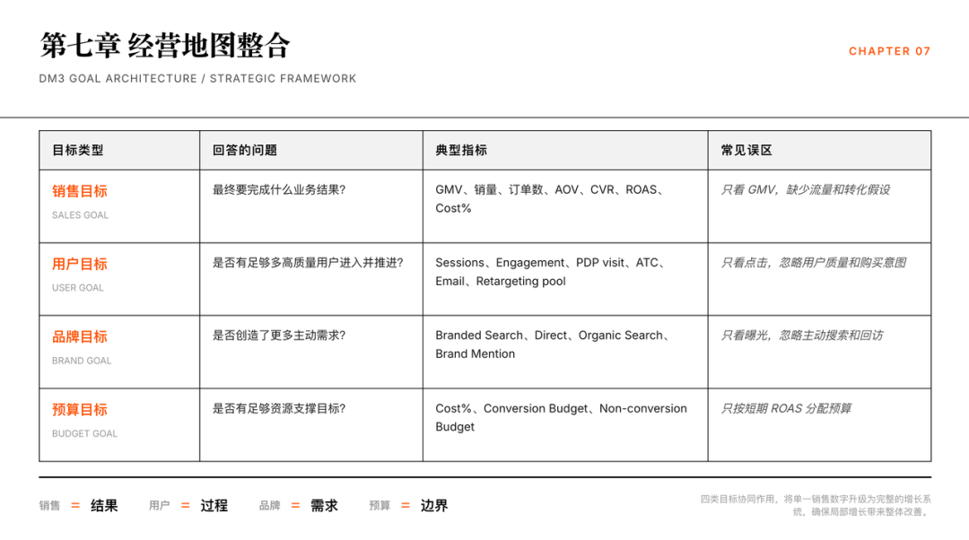Select the title 第七章 经营地图整合
The image size is (969, 540).
165,46
